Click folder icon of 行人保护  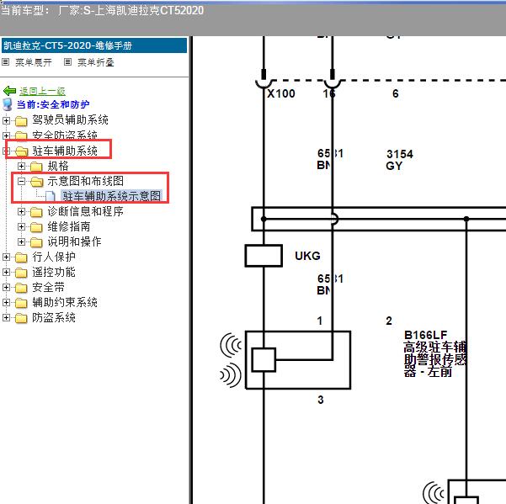21,257
